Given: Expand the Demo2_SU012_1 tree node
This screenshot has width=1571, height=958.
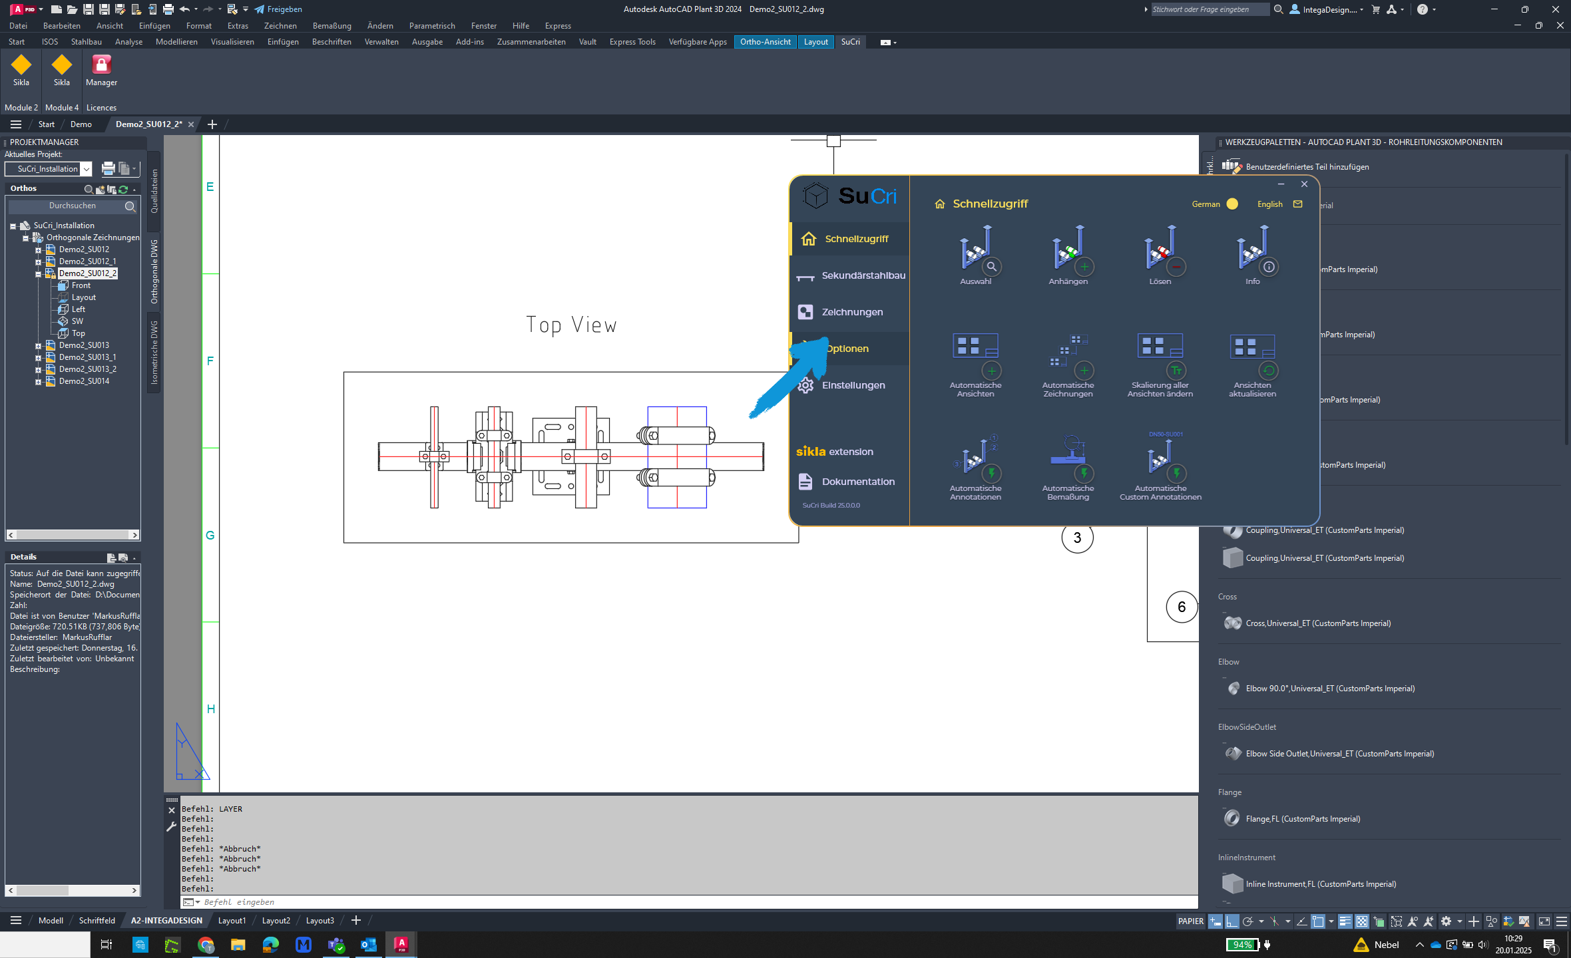Looking at the screenshot, I should 38,262.
